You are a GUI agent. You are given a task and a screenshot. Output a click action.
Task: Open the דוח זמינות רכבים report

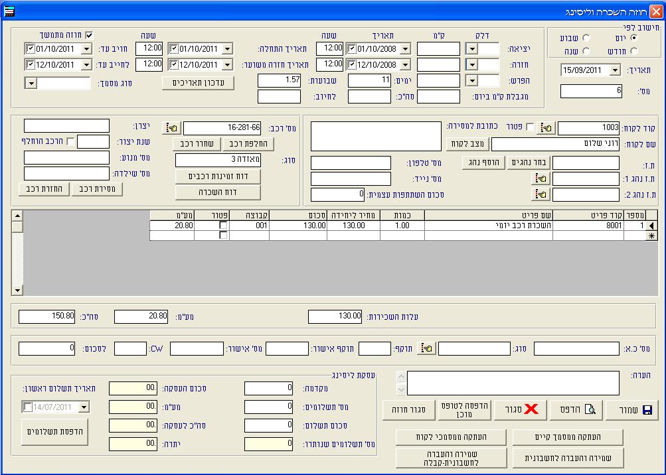pos(218,176)
